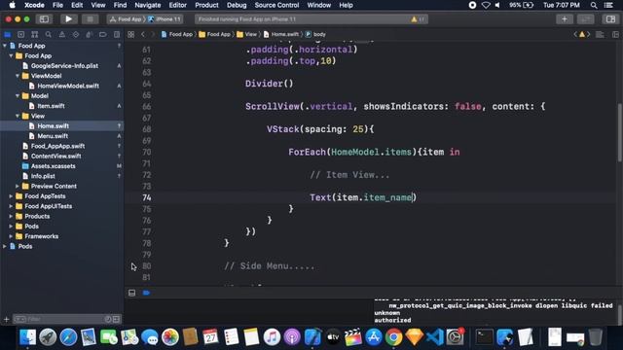Open the related items grid icon
623x350 pixels.
pos(130,35)
